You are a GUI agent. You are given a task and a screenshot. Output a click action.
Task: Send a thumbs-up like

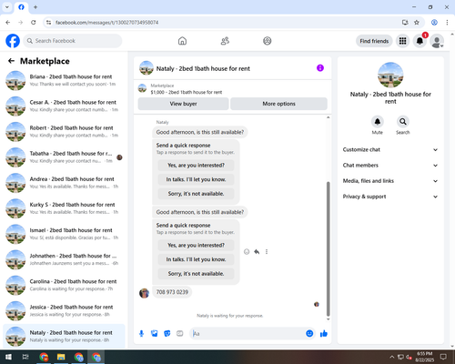click(x=324, y=334)
